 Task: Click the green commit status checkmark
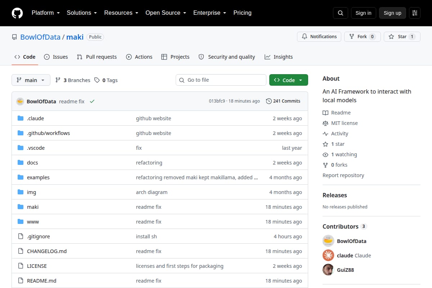click(x=92, y=102)
